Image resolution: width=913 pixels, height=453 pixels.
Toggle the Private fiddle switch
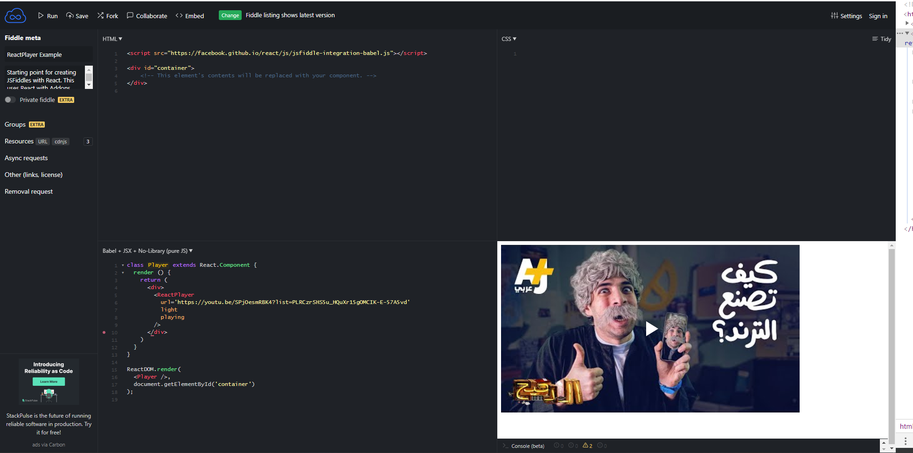(10, 100)
